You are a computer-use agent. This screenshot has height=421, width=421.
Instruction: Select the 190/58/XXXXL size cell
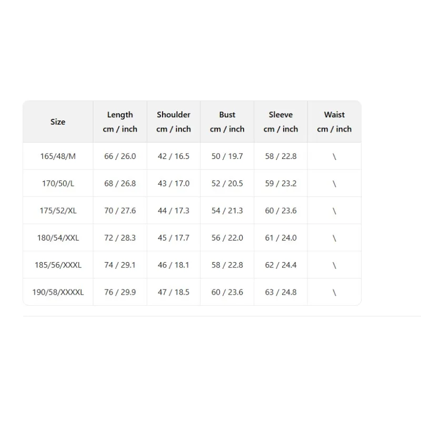(58, 292)
